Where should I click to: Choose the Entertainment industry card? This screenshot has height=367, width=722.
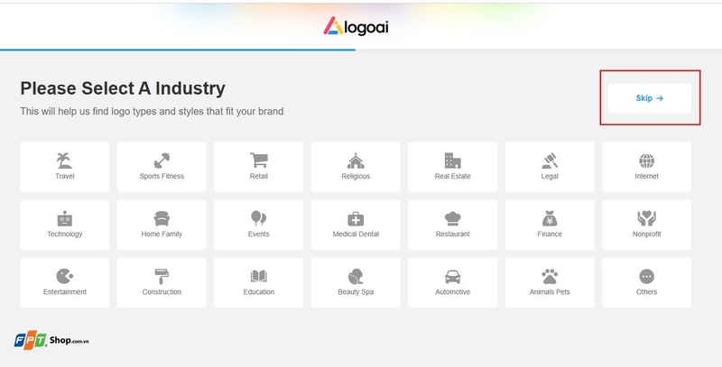click(x=64, y=283)
